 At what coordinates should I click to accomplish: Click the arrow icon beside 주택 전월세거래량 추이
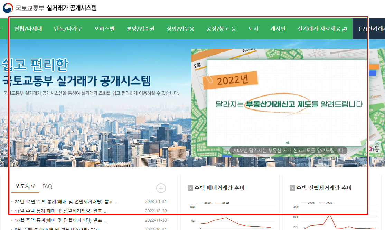[292, 188]
